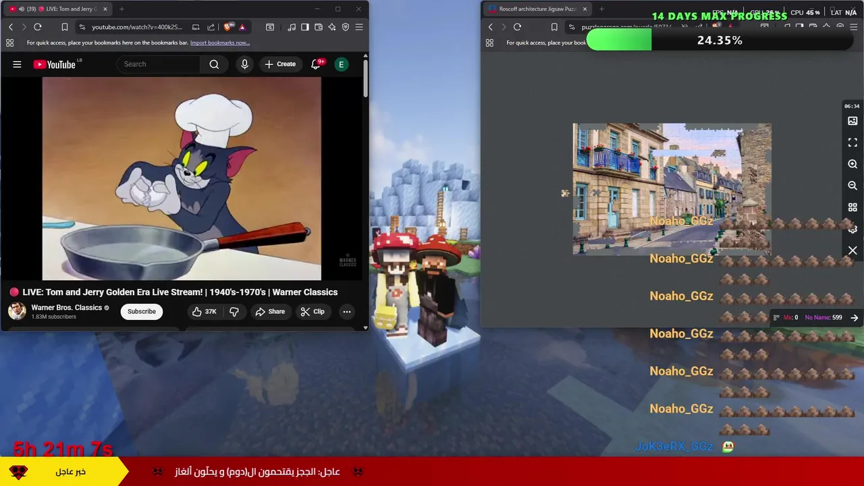Open Brave main menu in YouTube window
The image size is (864, 486).
click(x=359, y=27)
